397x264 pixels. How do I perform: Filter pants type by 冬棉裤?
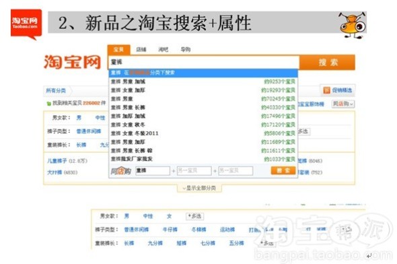[199, 230]
